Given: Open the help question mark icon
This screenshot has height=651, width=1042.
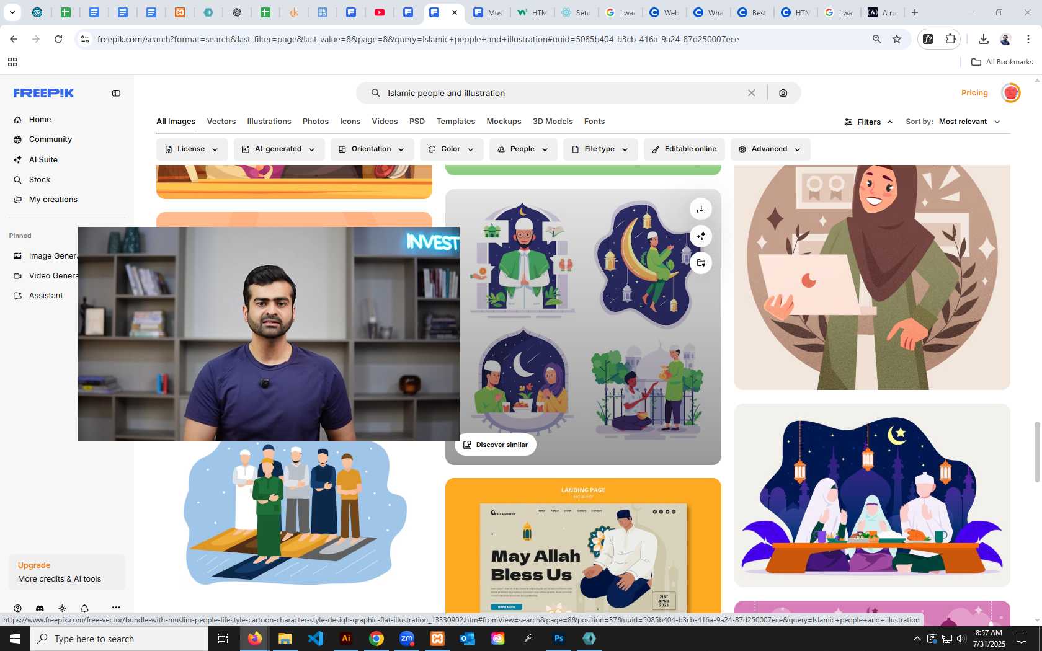Looking at the screenshot, I should (17, 609).
